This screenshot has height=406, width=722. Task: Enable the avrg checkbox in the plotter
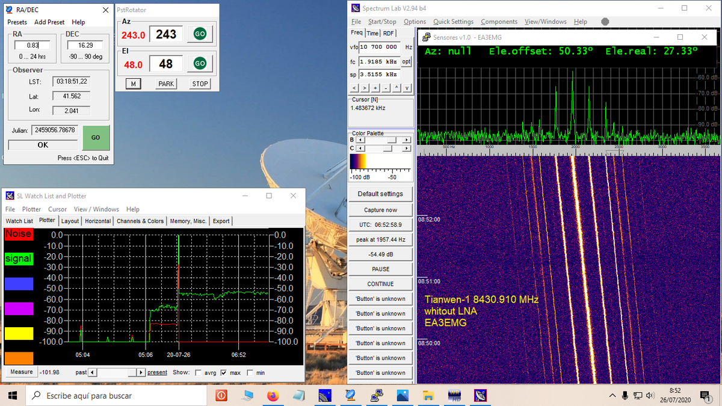[x=199, y=372]
